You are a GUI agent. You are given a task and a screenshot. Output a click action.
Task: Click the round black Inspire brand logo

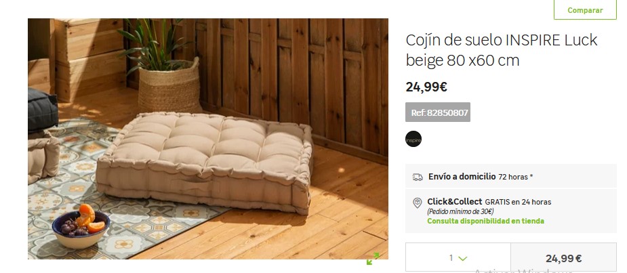[413, 139]
